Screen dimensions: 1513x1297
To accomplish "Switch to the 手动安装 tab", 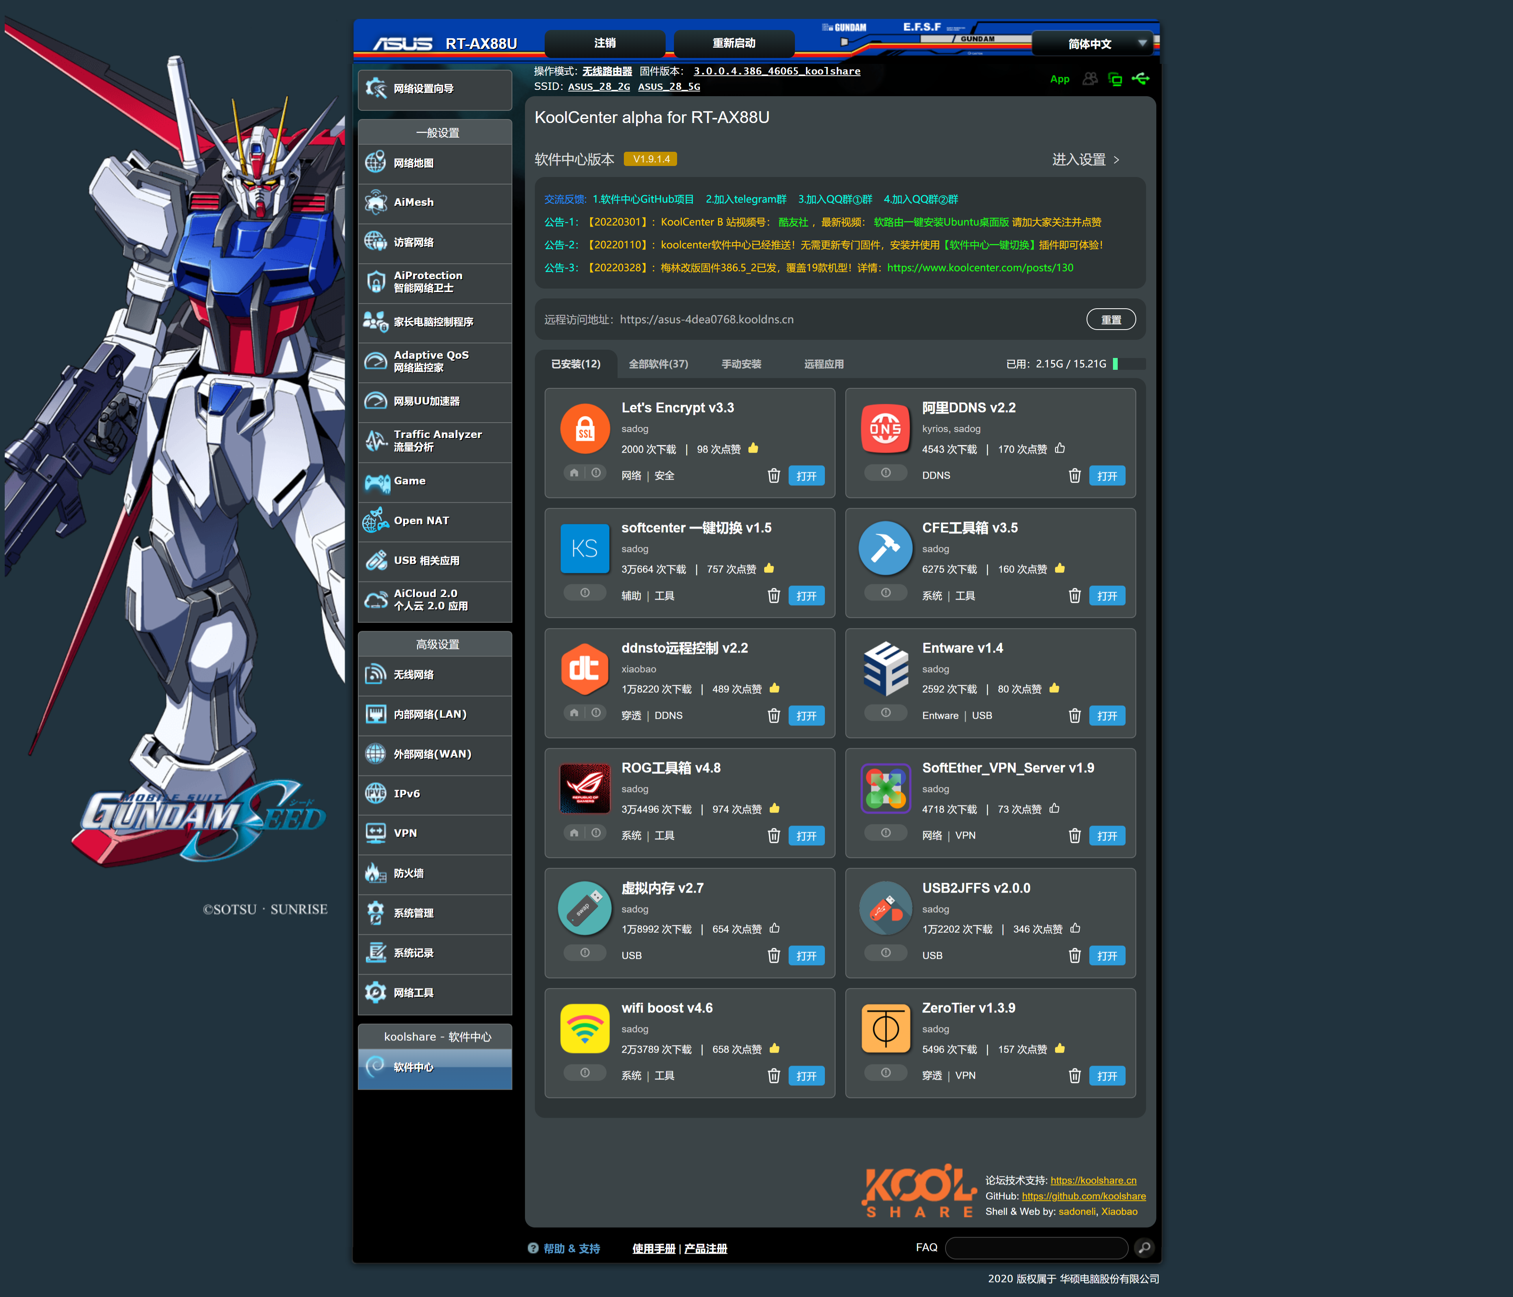I will coord(741,364).
